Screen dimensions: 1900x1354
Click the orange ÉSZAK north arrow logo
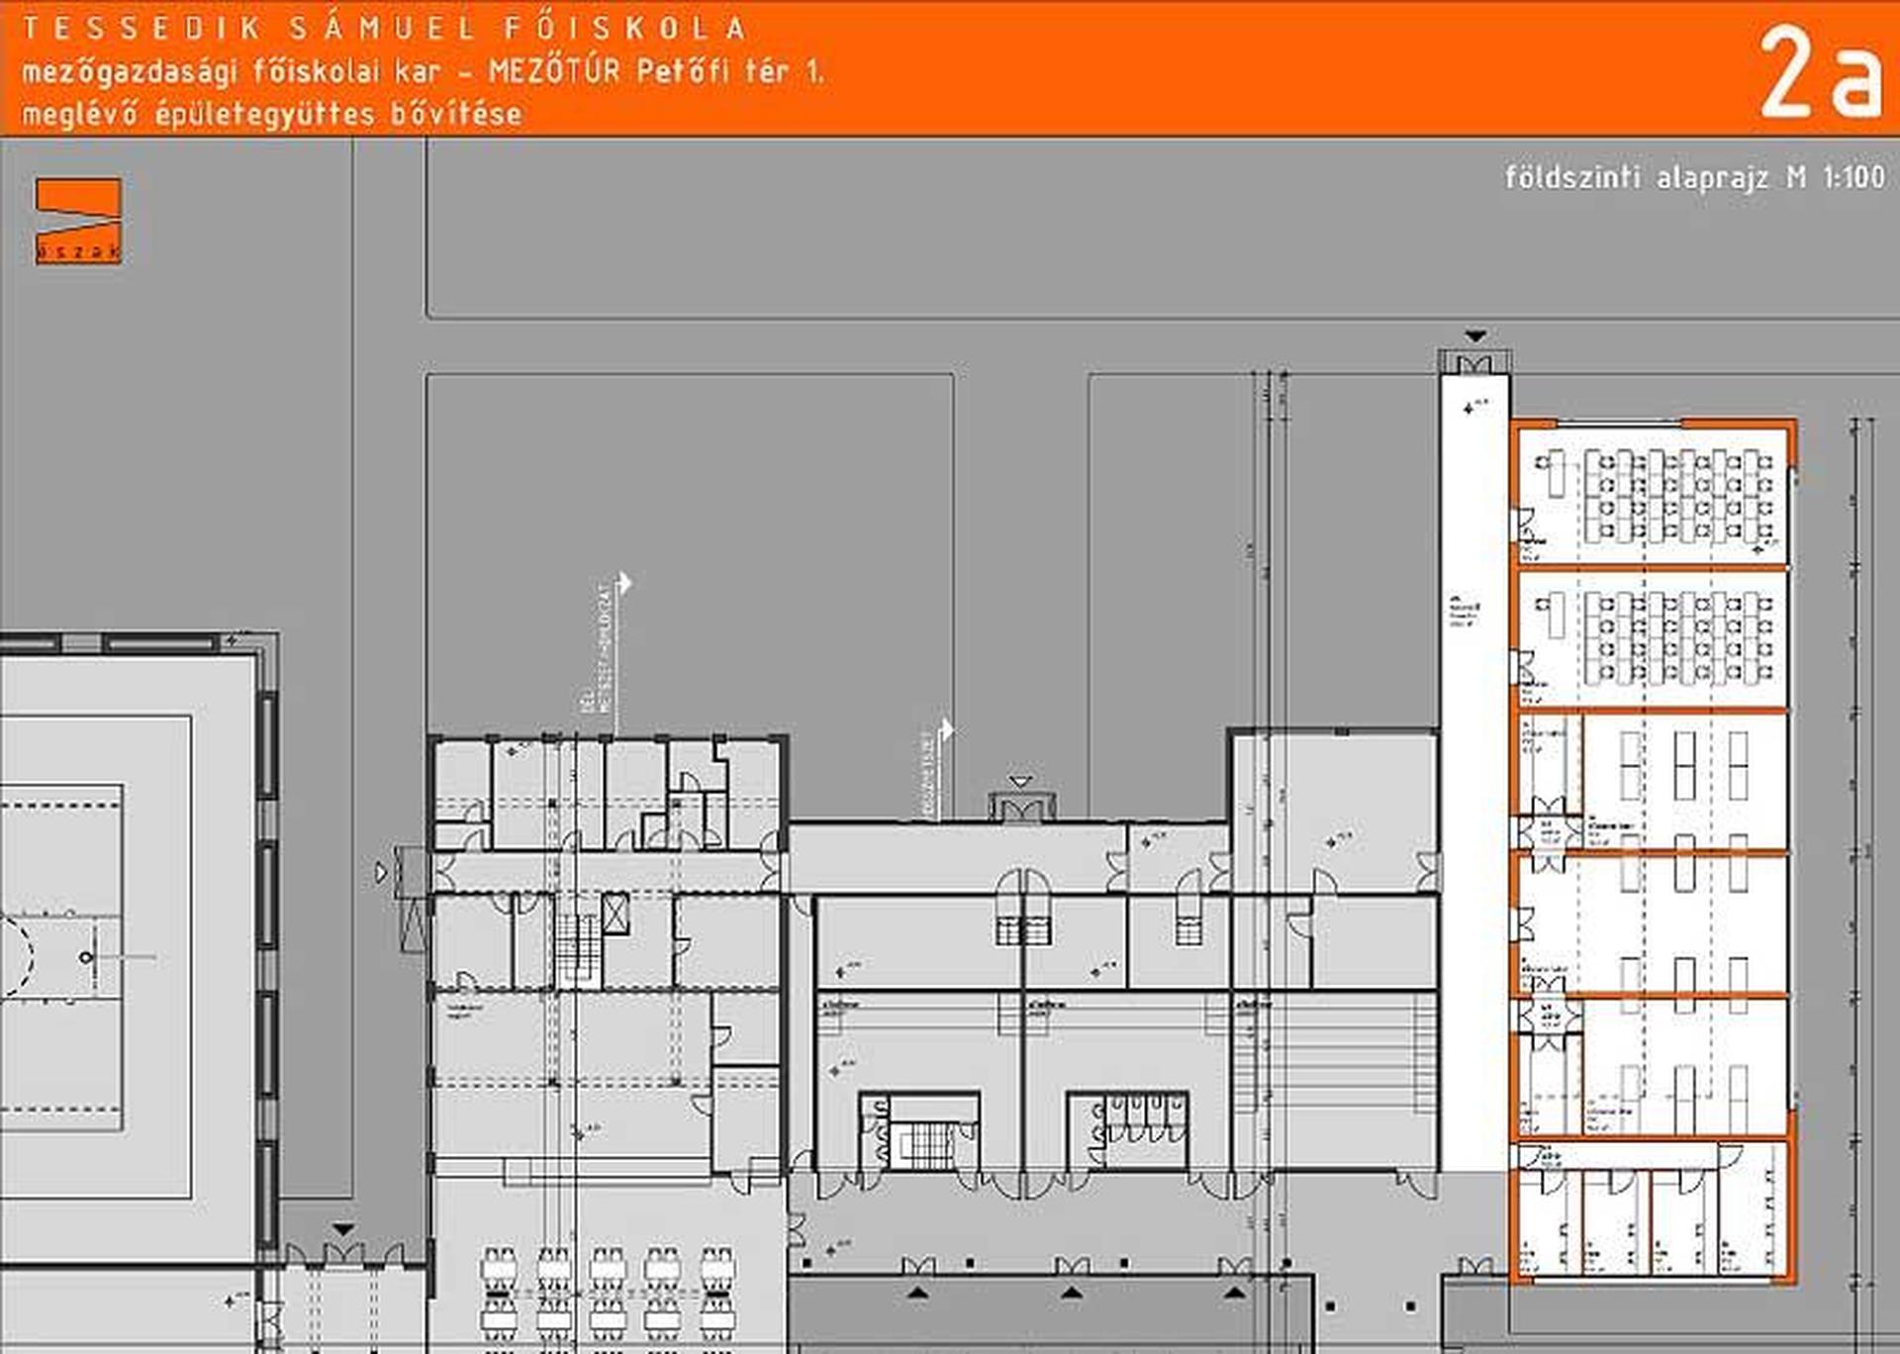[78, 221]
